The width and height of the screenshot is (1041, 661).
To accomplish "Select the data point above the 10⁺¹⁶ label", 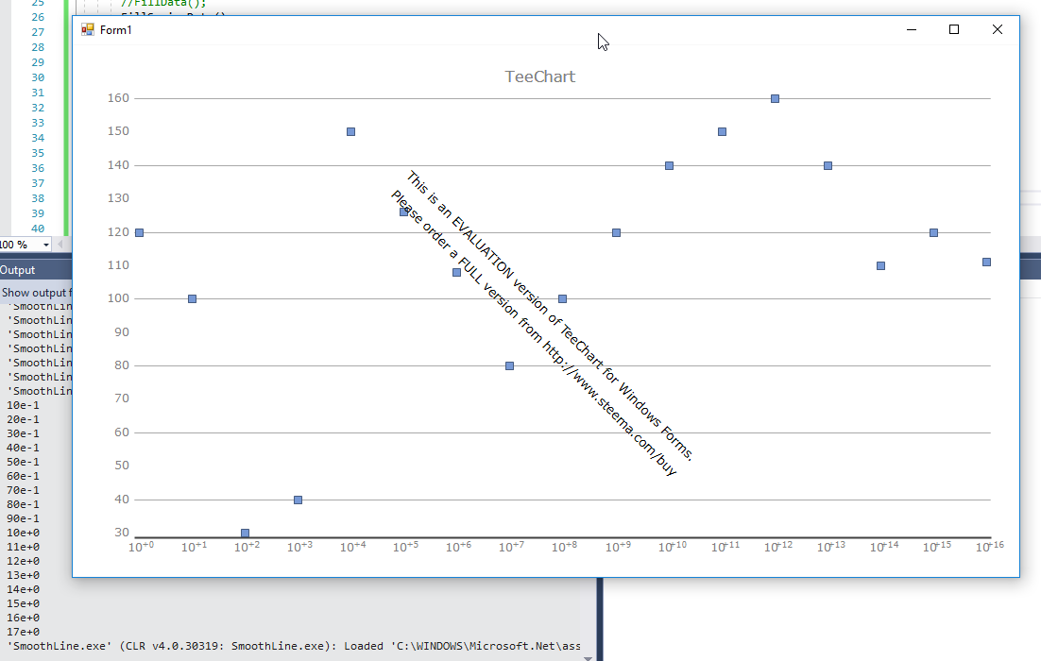I will [x=986, y=263].
